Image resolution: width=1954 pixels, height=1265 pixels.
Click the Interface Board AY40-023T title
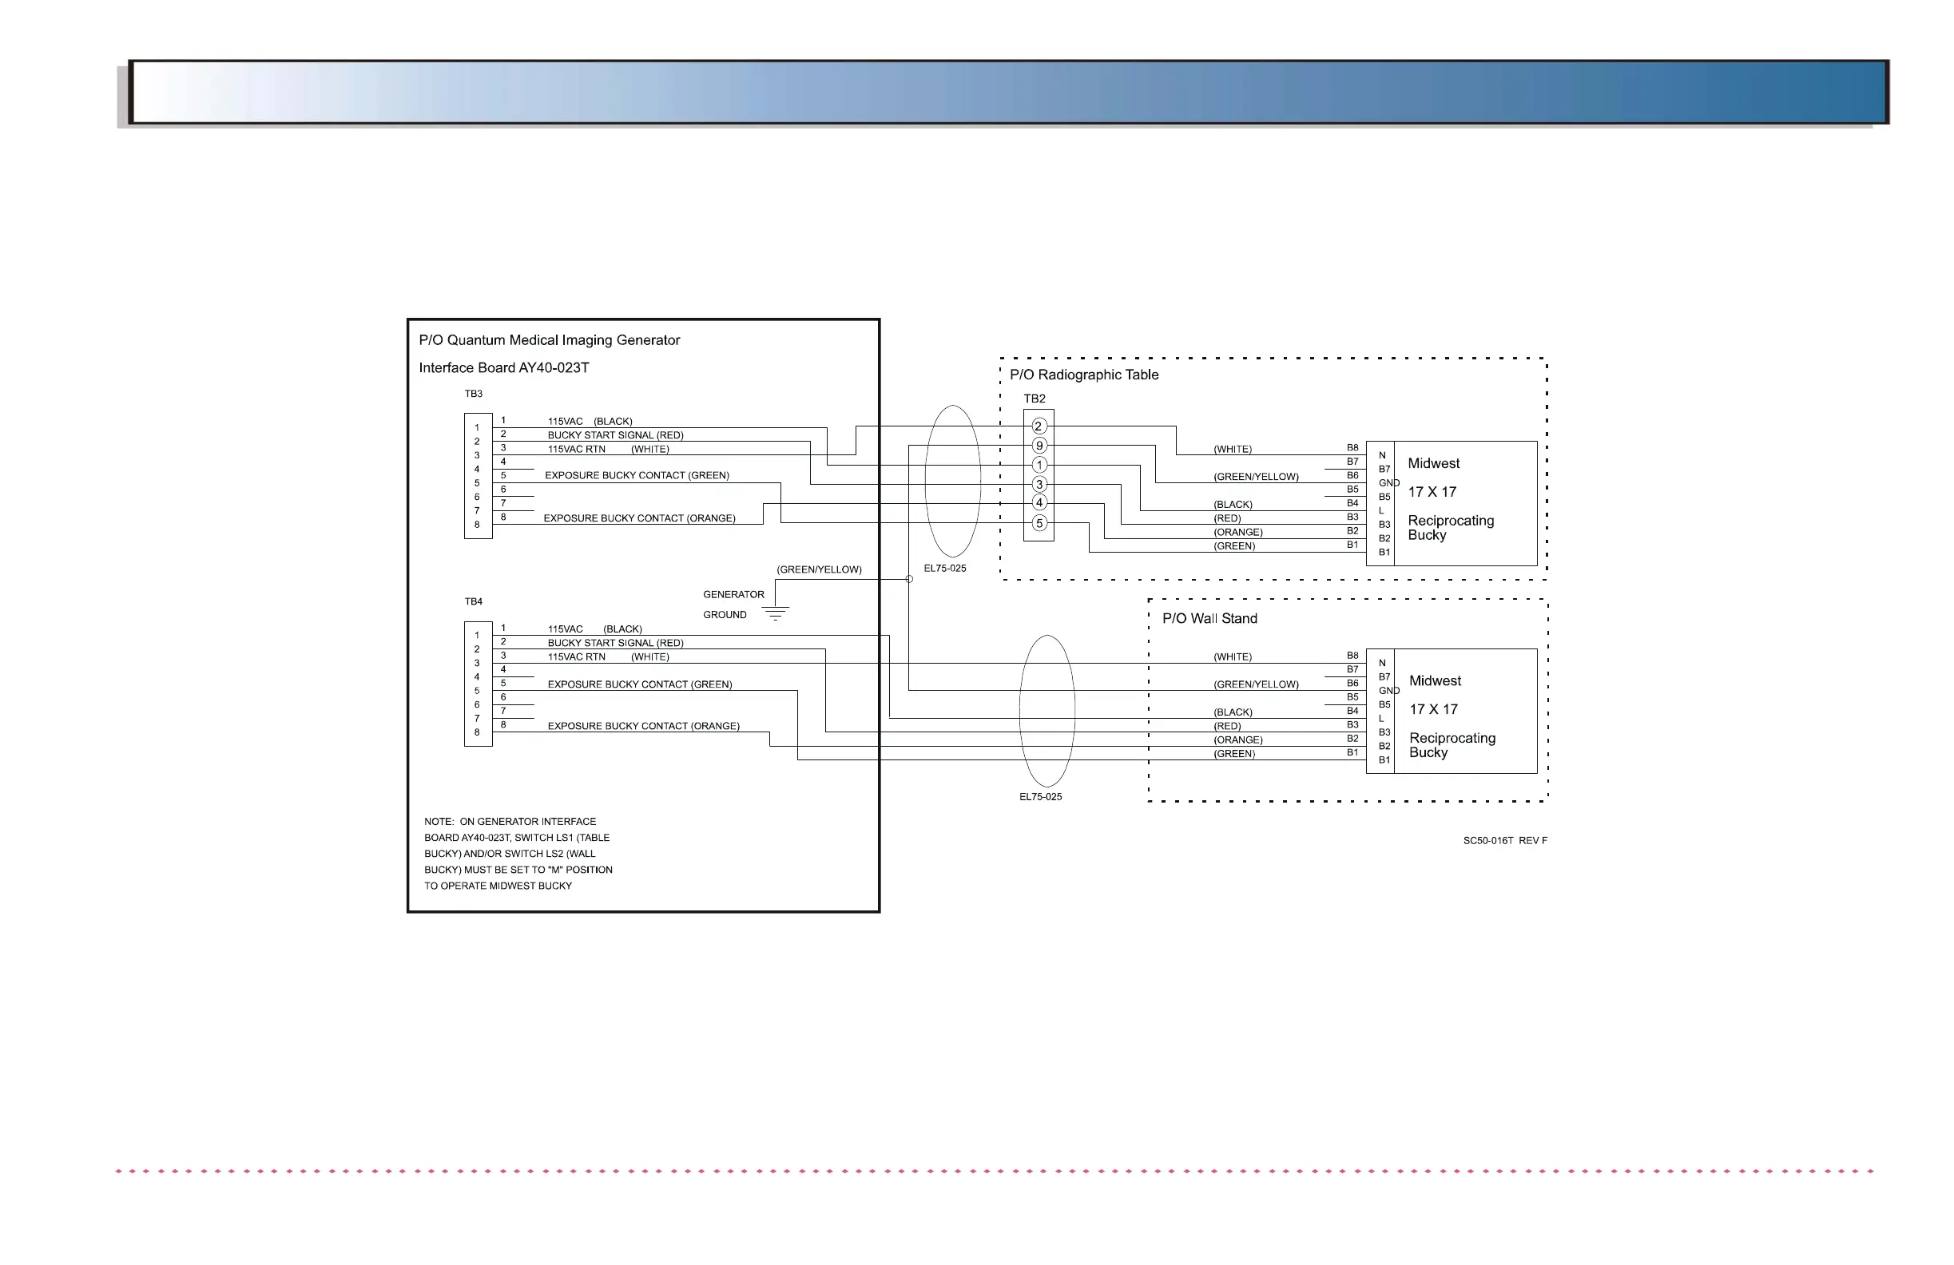coord(503,368)
